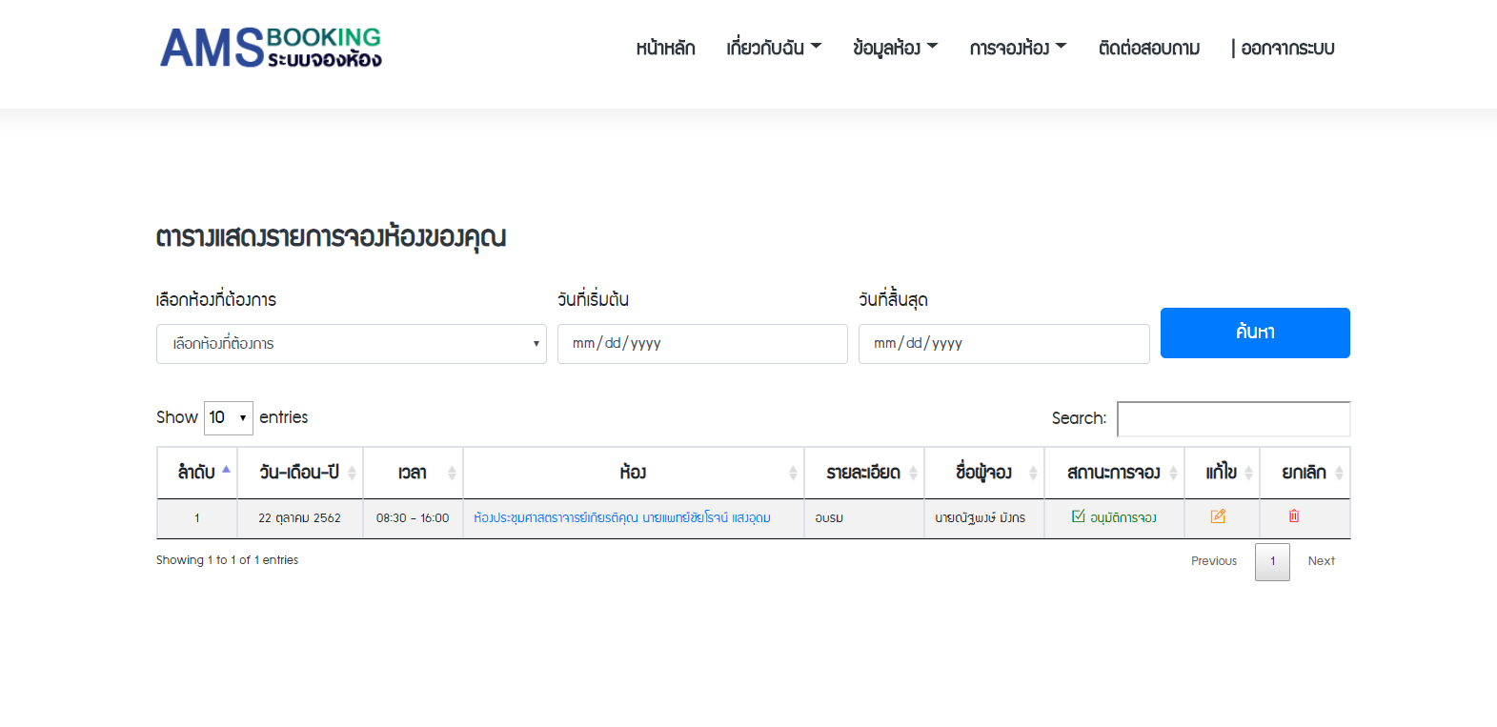Click ออกจากระบบ to log out
The image size is (1497, 727).
pos(1287,48)
